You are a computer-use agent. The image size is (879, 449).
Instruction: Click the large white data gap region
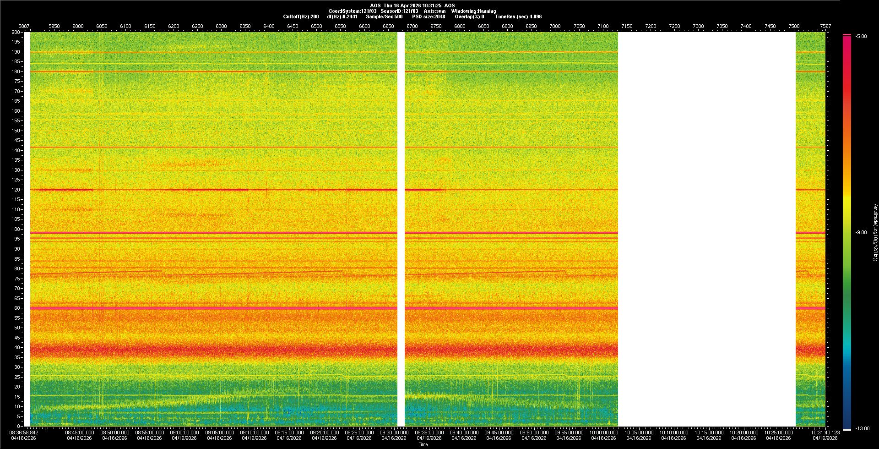tap(706, 229)
